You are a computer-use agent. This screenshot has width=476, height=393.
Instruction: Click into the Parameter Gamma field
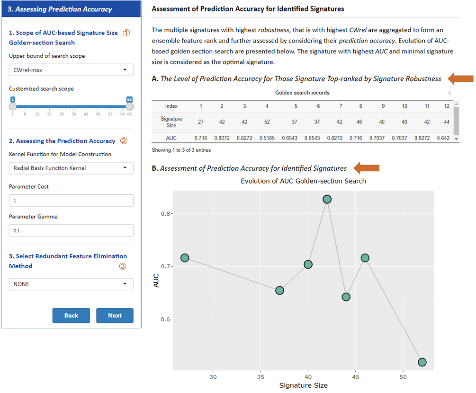pyautogui.click(x=71, y=231)
